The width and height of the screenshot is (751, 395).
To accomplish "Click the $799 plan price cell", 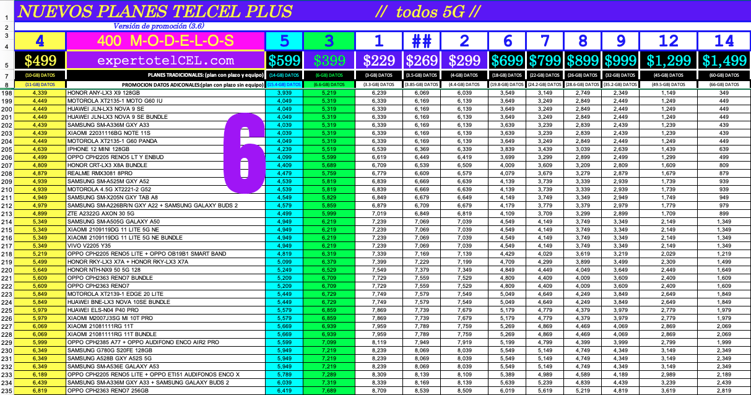I will [x=545, y=61].
